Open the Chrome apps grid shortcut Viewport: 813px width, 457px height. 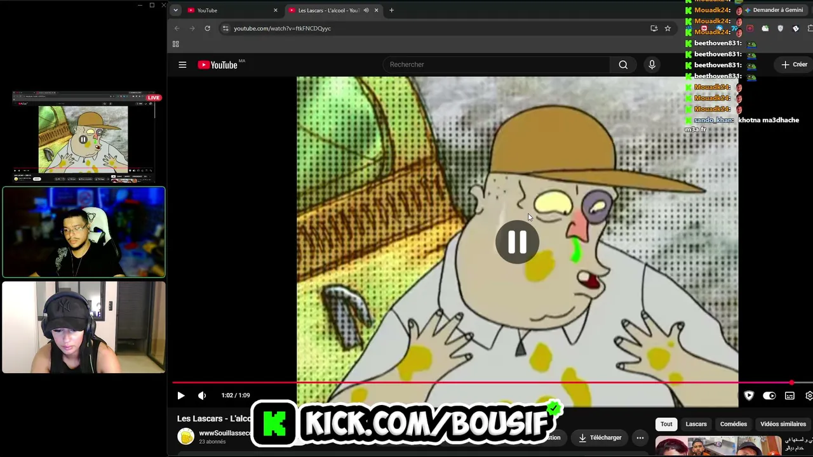(176, 44)
